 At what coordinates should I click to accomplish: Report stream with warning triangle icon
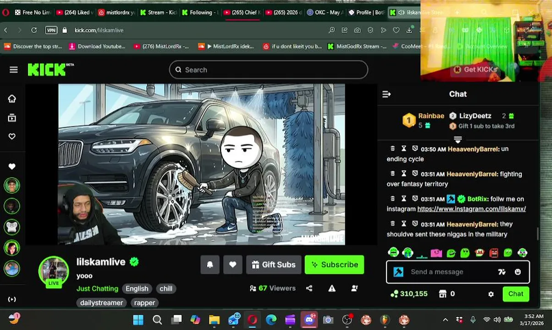tap(331, 288)
